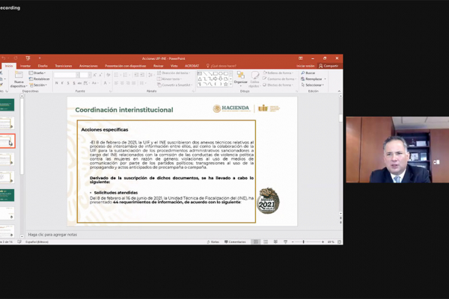This screenshot has height=299, width=449.
Task: Open reading view from status bar
Action: tap(275, 242)
